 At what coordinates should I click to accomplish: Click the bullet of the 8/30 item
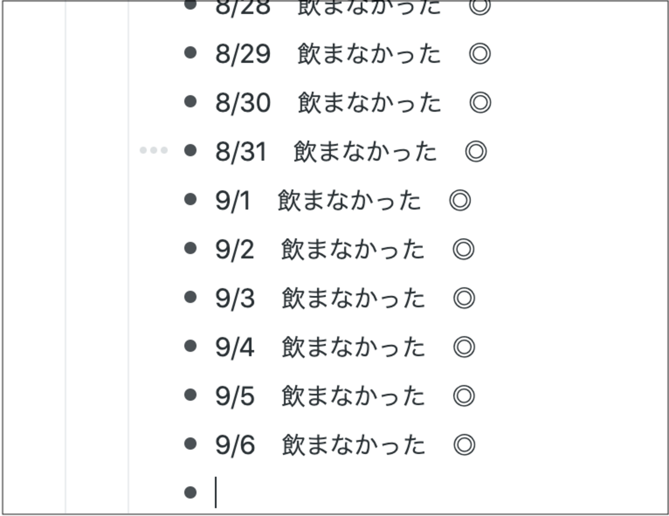click(190, 101)
